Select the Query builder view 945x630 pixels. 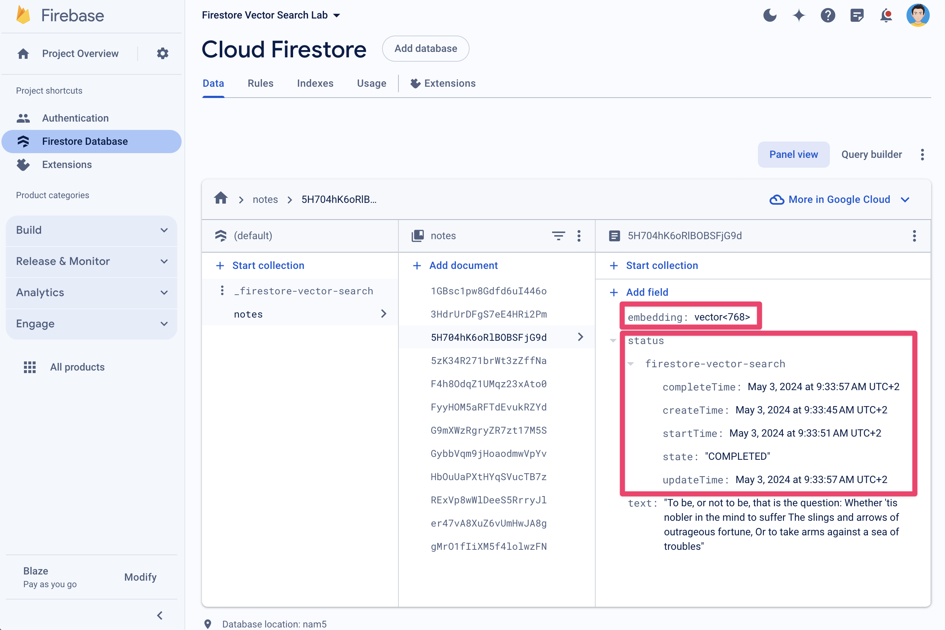(871, 155)
